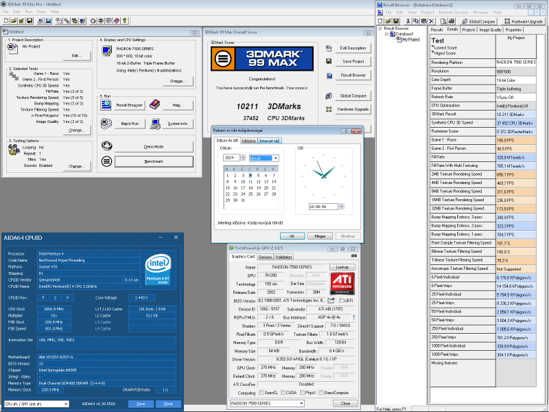This screenshot has height=412, width=549.
Task: Click the System Info button
Action: 178,124
